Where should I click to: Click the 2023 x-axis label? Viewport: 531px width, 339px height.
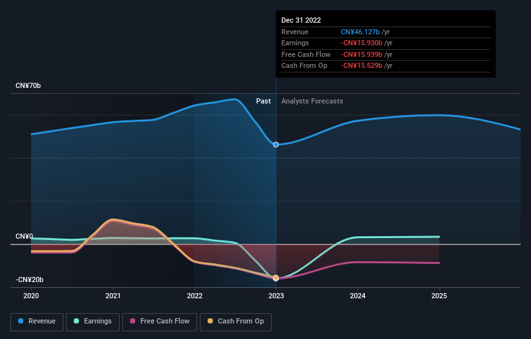[276, 296]
